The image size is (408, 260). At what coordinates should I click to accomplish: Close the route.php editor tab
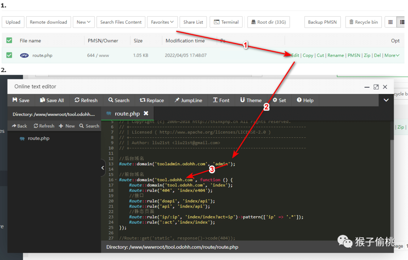[x=146, y=114]
